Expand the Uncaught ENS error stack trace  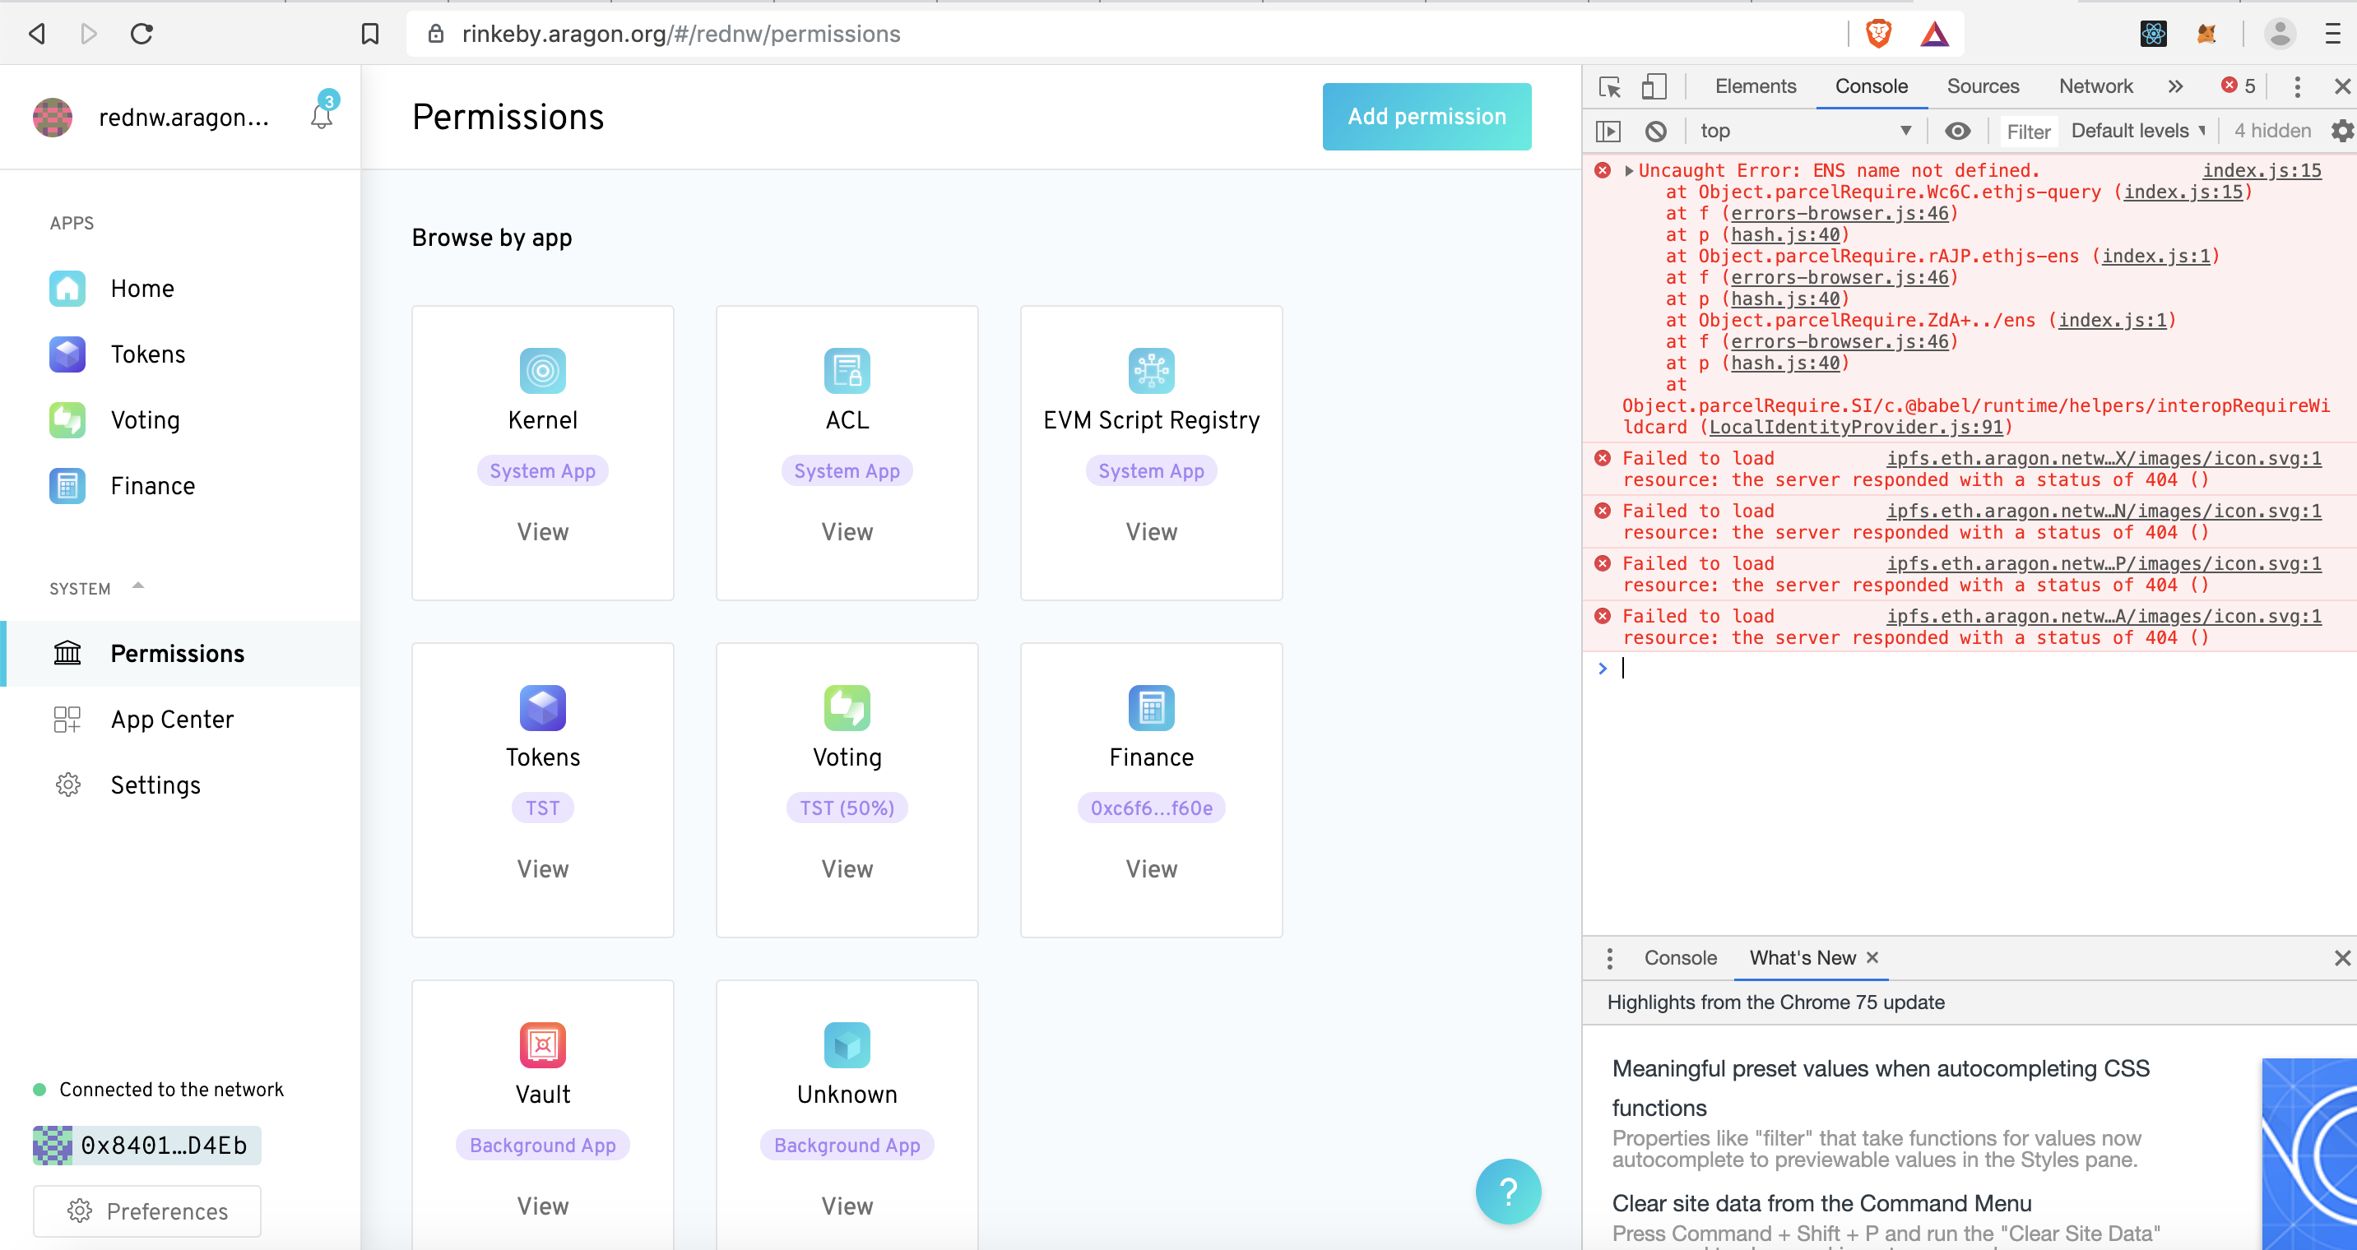pyautogui.click(x=1628, y=170)
